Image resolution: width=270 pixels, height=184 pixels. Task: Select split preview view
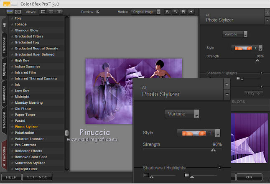[51, 12]
